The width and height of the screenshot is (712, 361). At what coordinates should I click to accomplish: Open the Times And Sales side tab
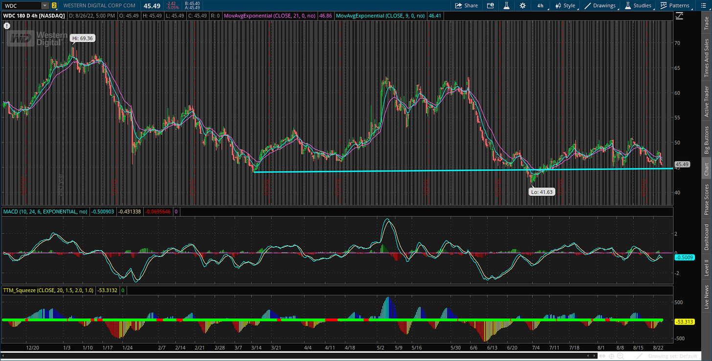point(706,58)
